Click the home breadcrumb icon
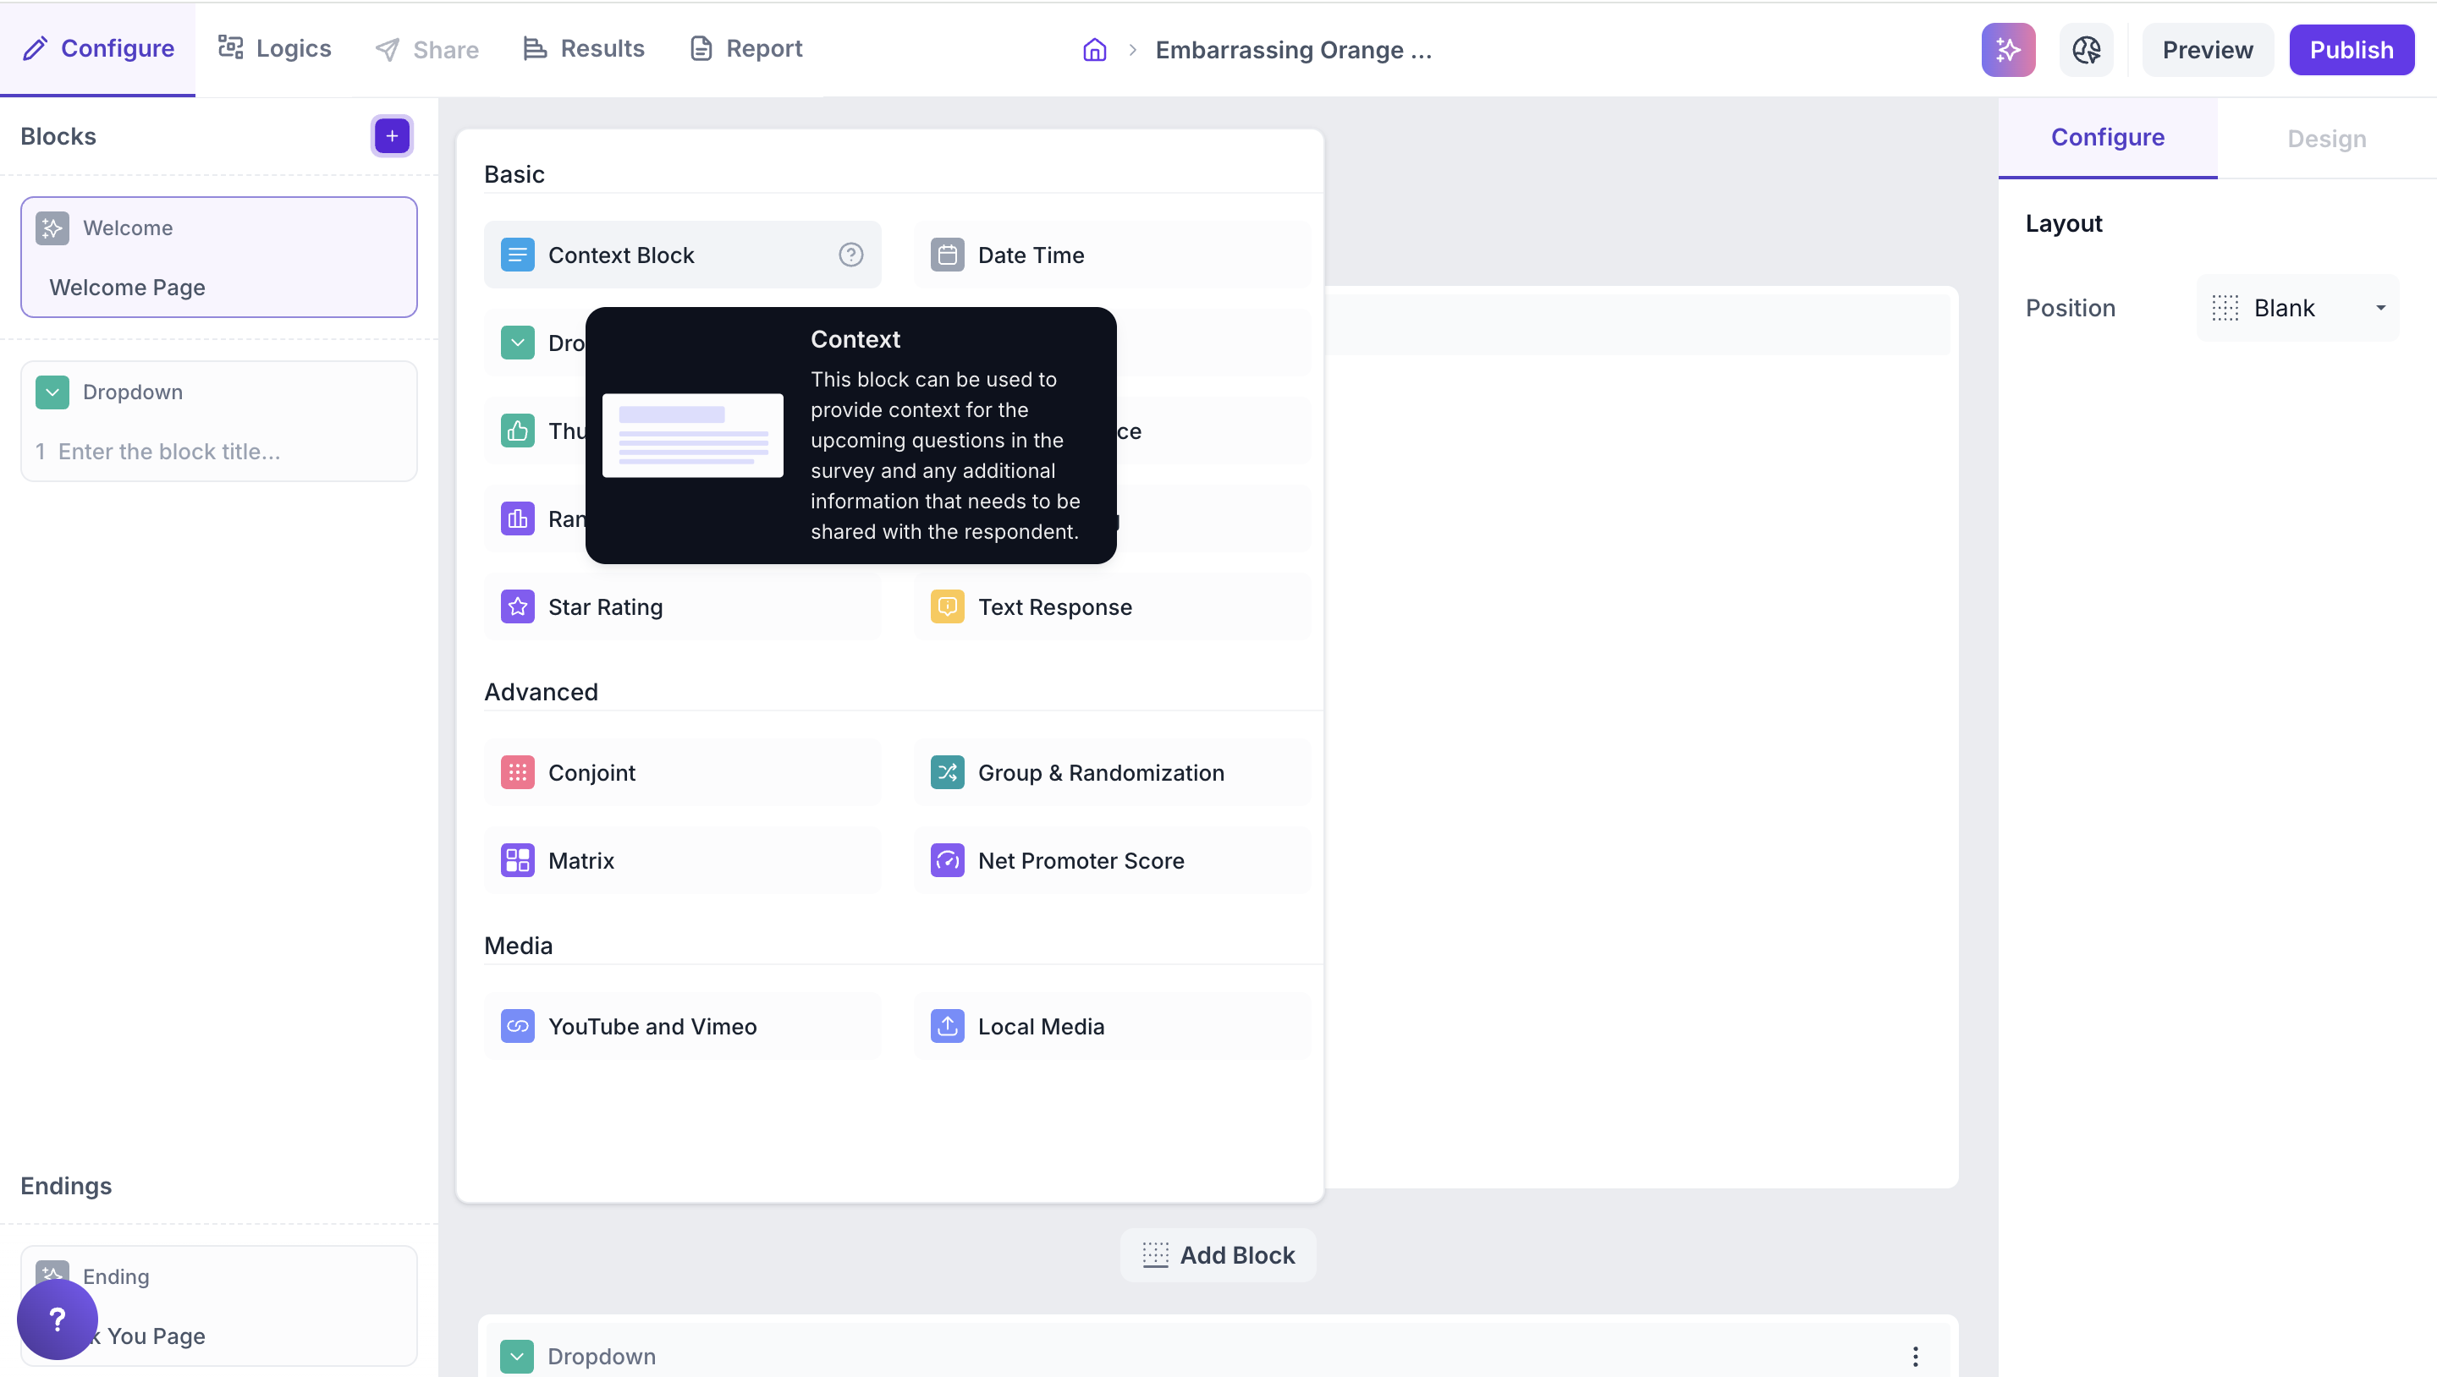Screen dimensions: 2437x1377 (1095, 50)
